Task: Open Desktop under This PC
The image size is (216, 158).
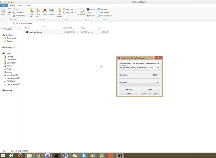Action: tap(10, 57)
